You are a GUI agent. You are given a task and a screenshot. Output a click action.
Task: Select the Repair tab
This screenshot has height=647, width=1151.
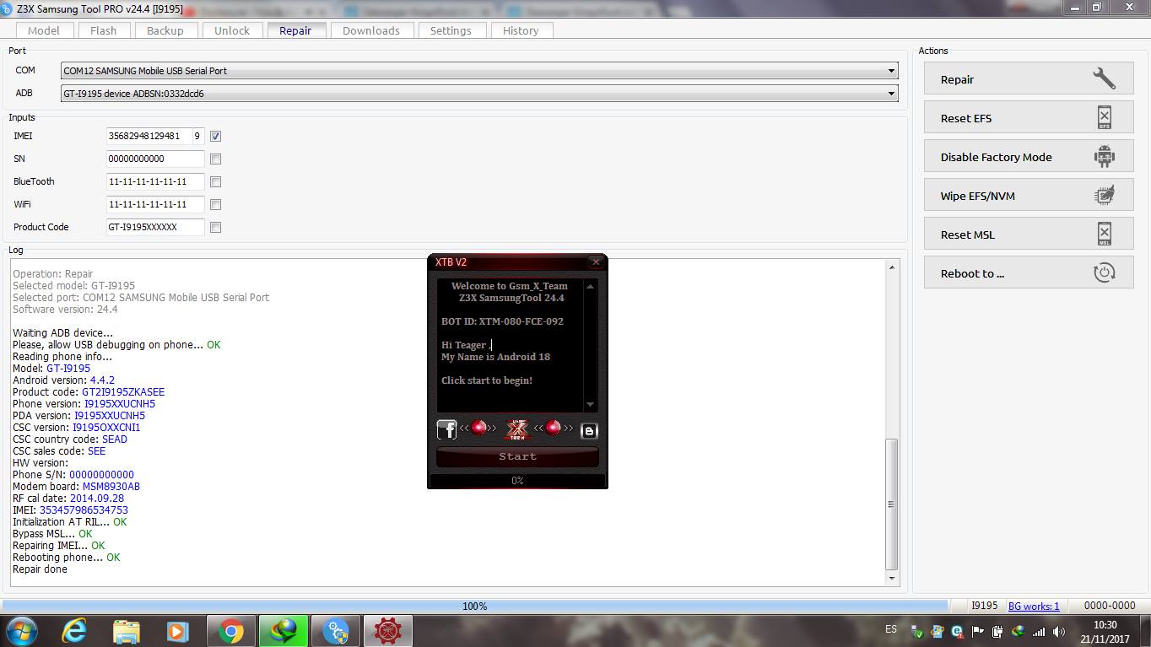point(295,30)
